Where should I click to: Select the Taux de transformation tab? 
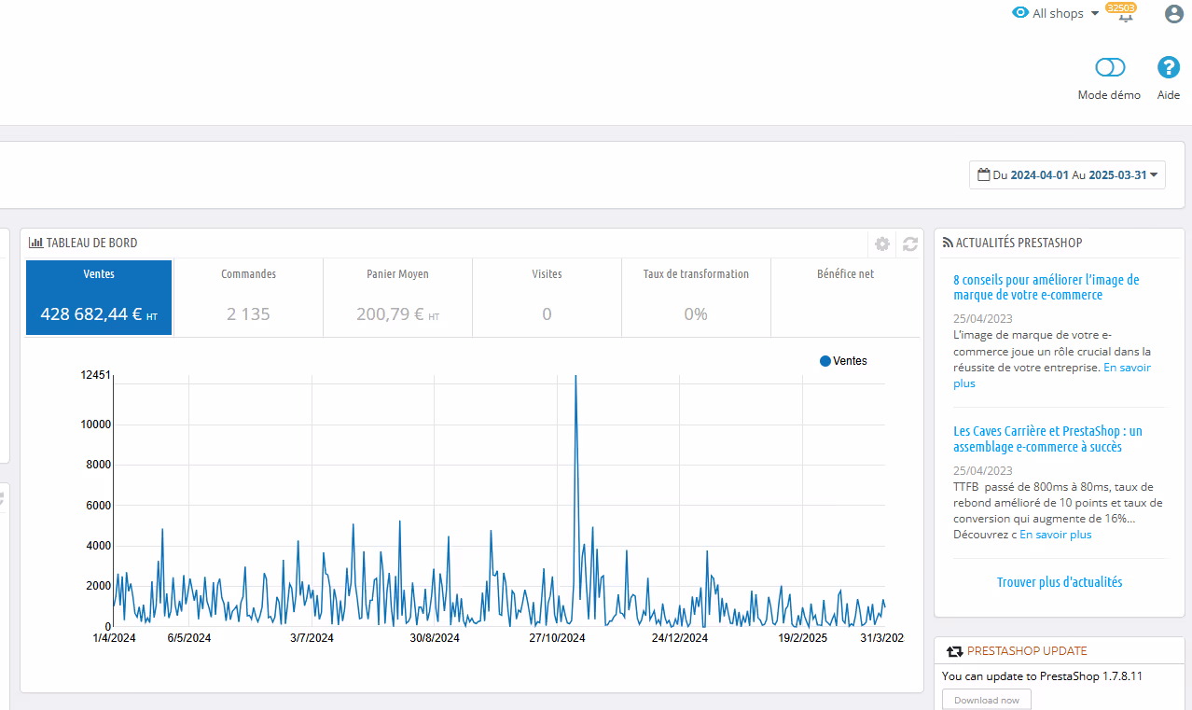(696, 298)
